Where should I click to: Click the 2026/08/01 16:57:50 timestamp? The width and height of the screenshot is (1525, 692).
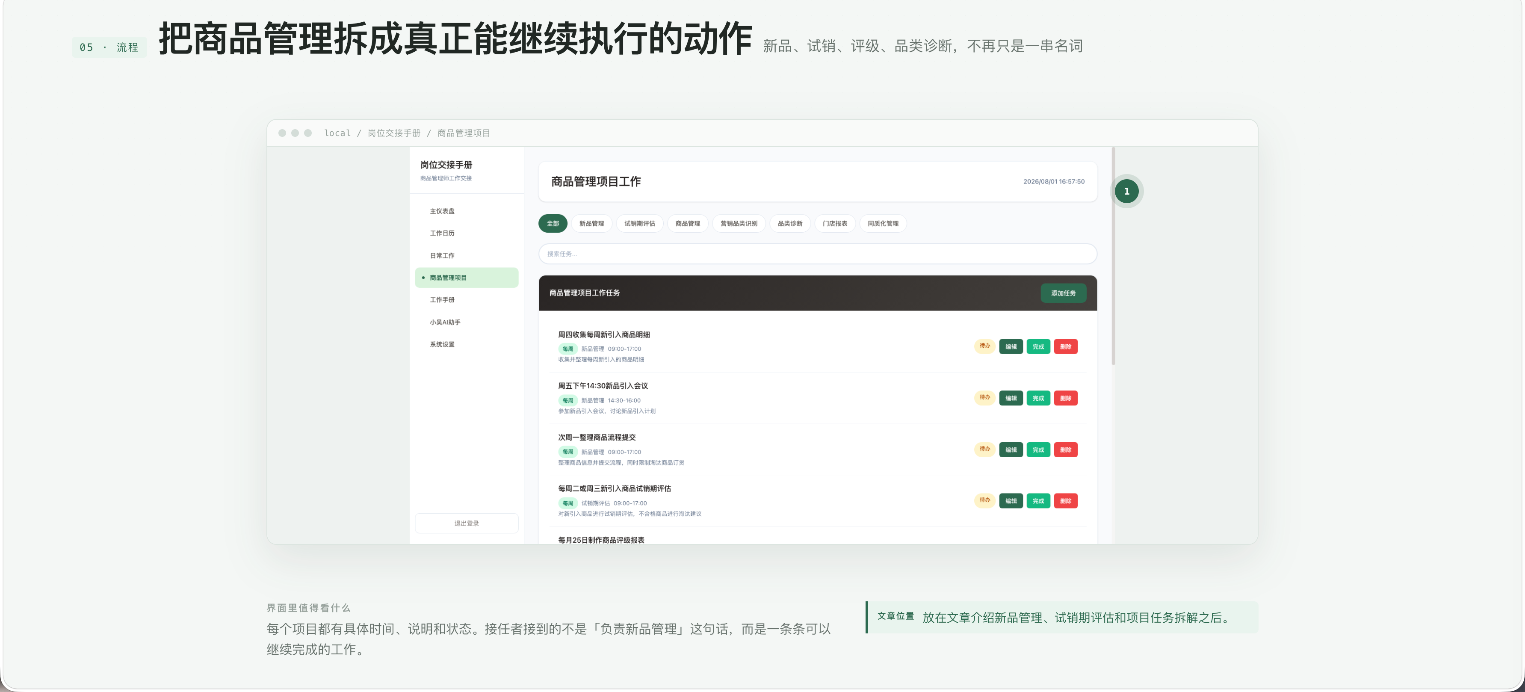point(1053,182)
